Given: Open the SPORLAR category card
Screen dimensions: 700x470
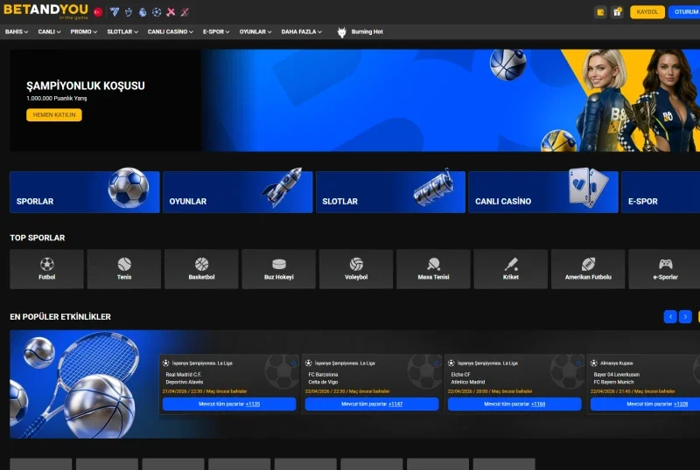Looking at the screenshot, I should (x=85, y=192).
